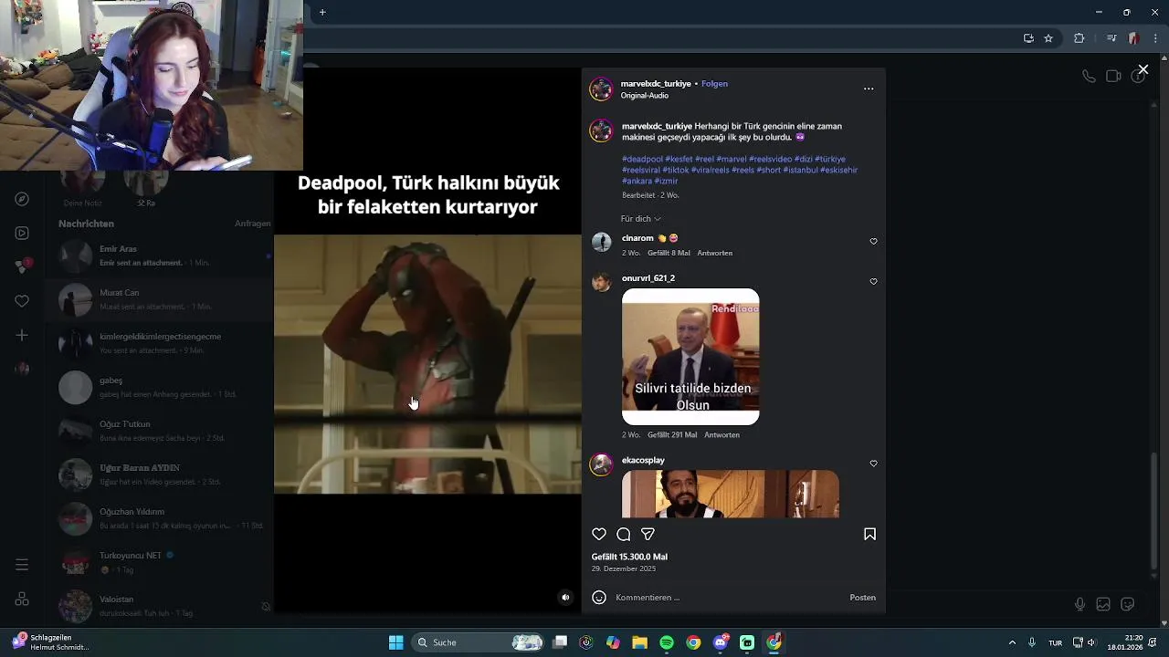The width and height of the screenshot is (1169, 657).
Task: Like ekacosplay's comment
Action: (873, 464)
